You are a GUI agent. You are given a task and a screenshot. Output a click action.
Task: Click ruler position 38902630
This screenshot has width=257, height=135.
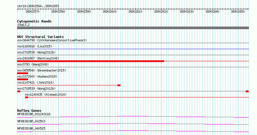[187, 11]
